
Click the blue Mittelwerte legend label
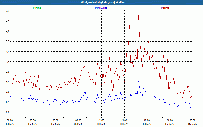tap(101, 8)
